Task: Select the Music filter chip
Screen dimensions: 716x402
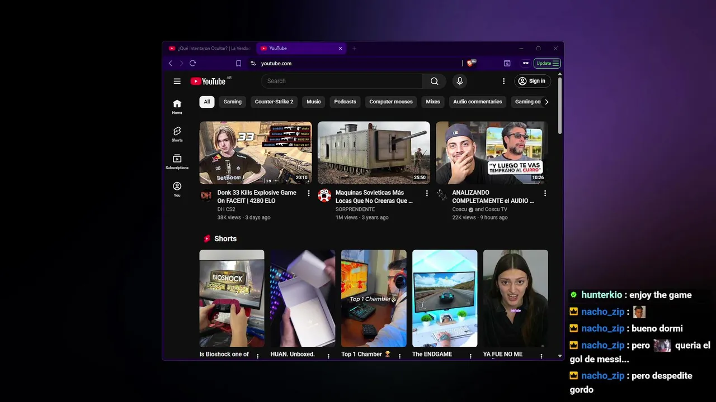Action: (314, 102)
